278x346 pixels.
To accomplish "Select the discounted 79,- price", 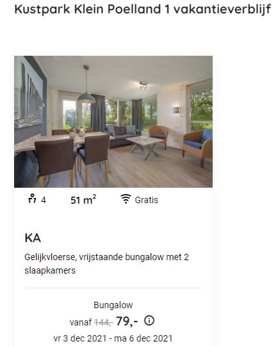I will coord(127,321).
